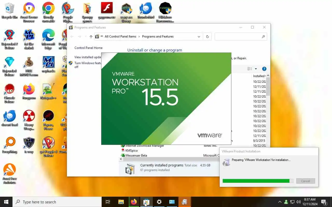Click the vertical scrollbar in program list
This screenshot has height=207, width=332.
(x=268, y=86)
